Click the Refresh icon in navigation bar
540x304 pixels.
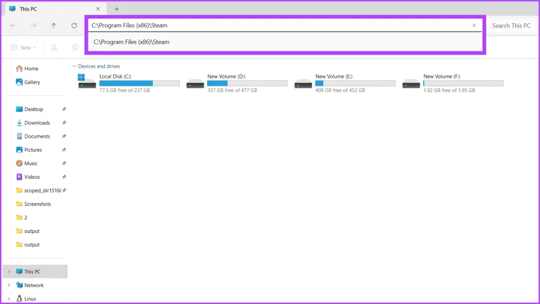pyautogui.click(x=74, y=25)
